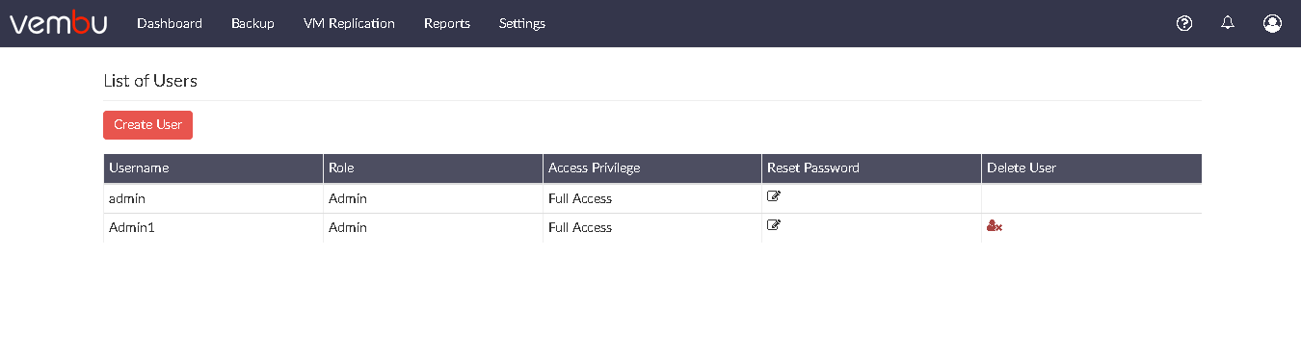
Task: Open the notifications bell icon
Action: (x=1228, y=23)
